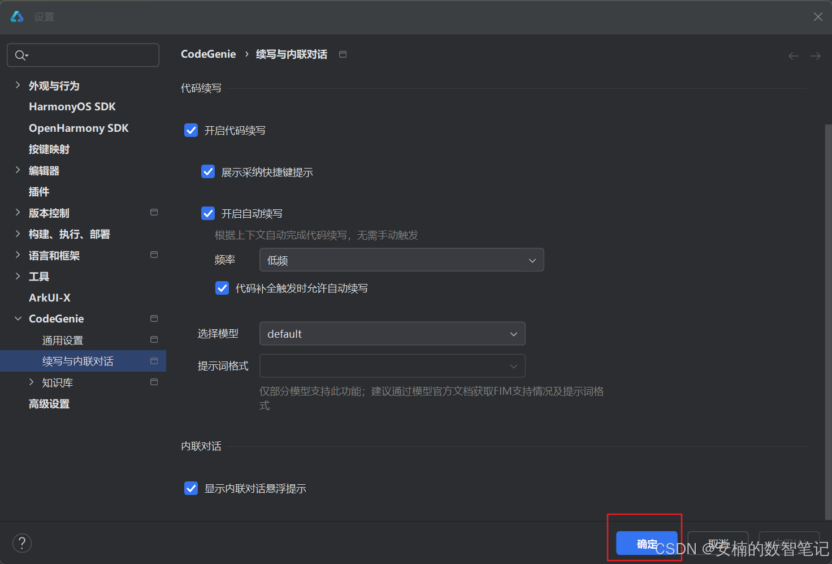Click project icon next to 知识库
This screenshot has height=564, width=832.
tap(154, 382)
